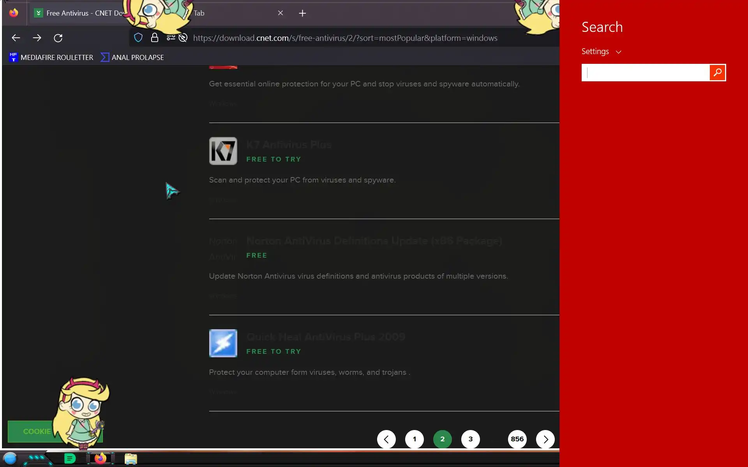Click the padlock site security icon
The image size is (748, 467).
click(x=155, y=38)
